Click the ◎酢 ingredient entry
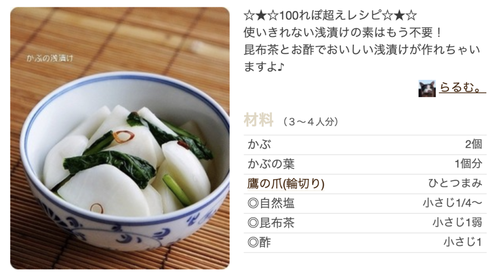493x278 pixels. 259,242
